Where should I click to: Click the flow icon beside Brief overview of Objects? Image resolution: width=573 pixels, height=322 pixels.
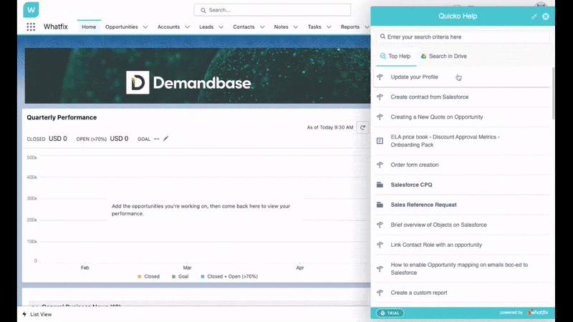(380, 225)
